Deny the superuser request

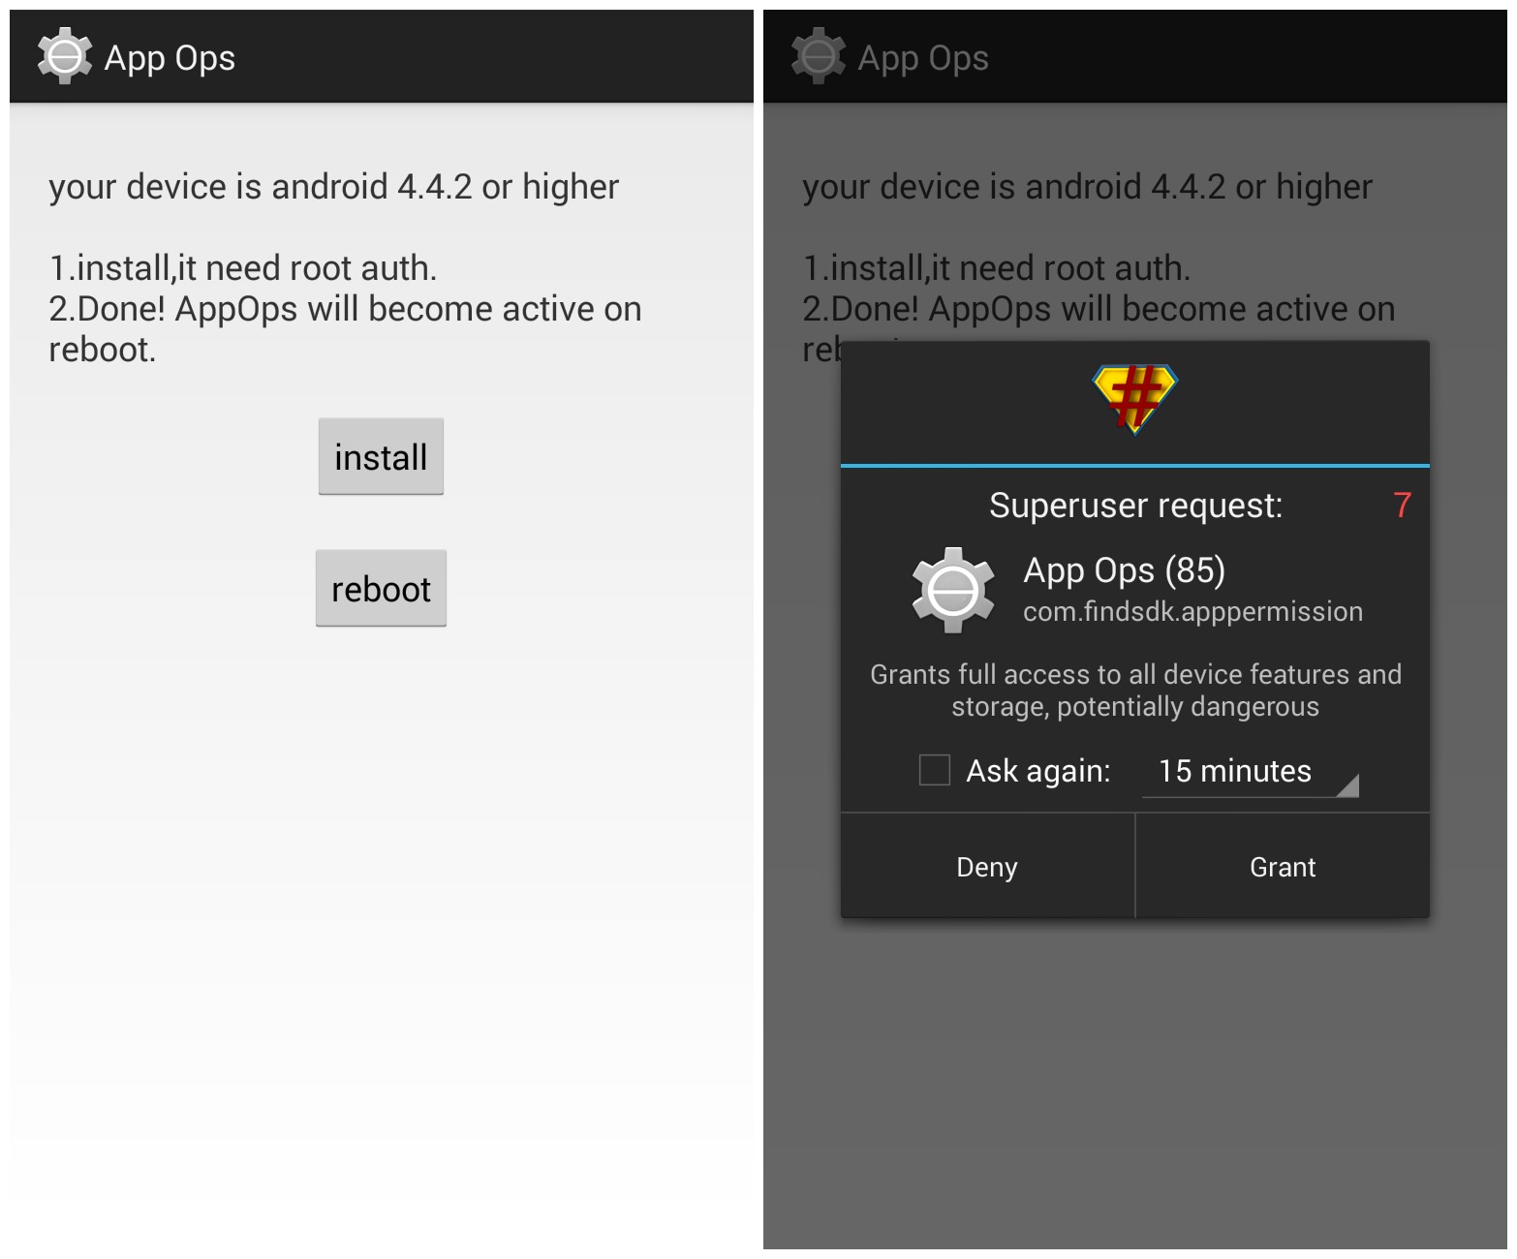click(987, 867)
